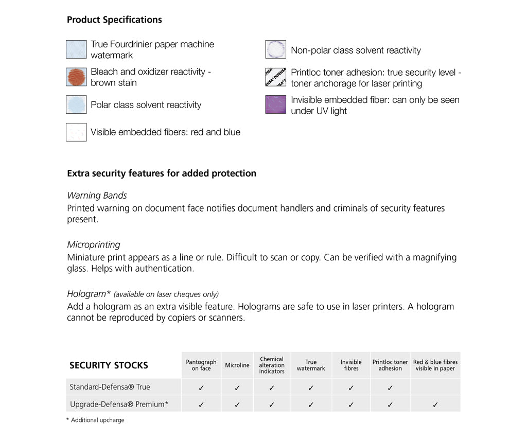Select the non-polar solvent reactivity icon
This screenshot has height=439, width=527.
point(275,50)
